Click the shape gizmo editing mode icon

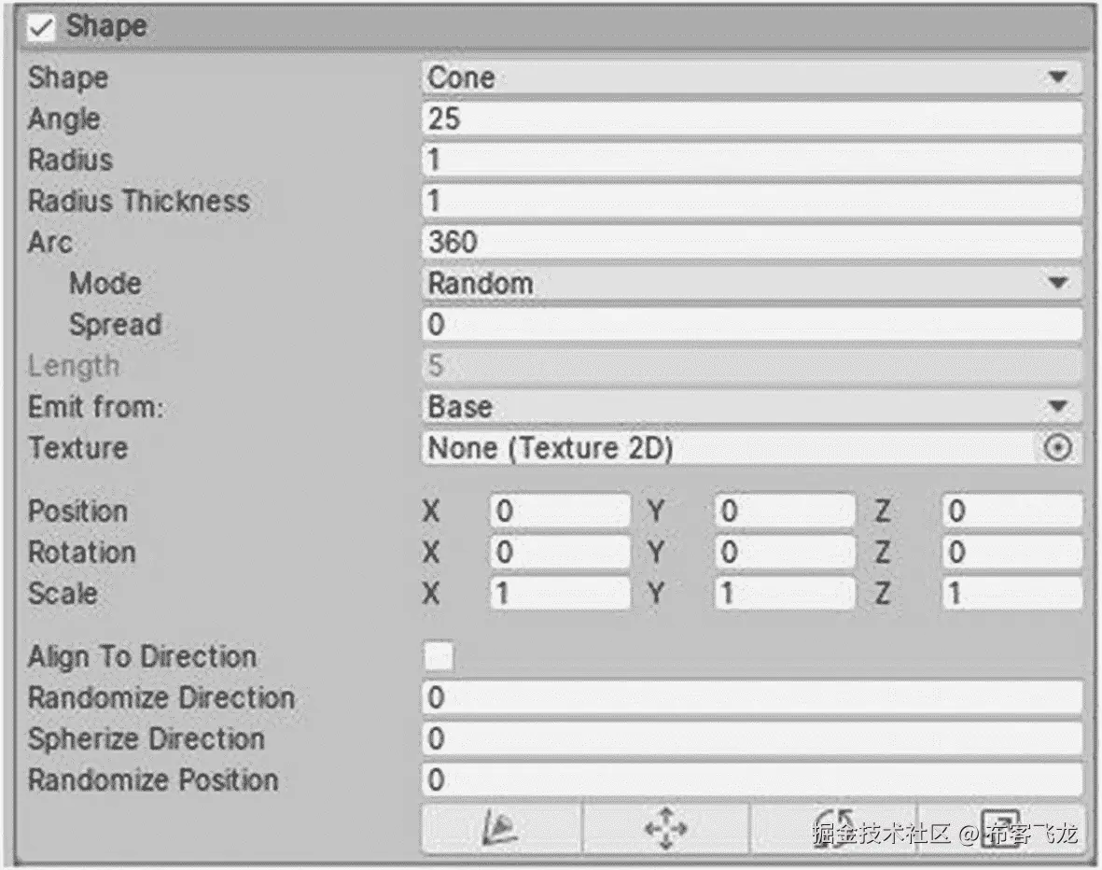pos(502,828)
